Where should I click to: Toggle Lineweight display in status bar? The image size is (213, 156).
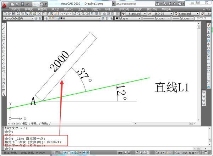coord(84,152)
